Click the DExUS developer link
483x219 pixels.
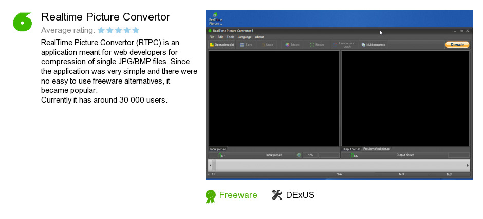click(x=301, y=195)
